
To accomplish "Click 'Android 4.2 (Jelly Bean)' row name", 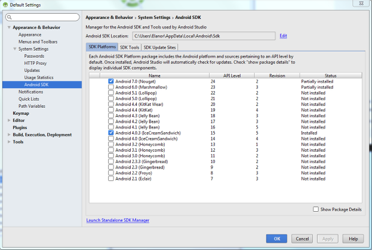I will [137, 121].
